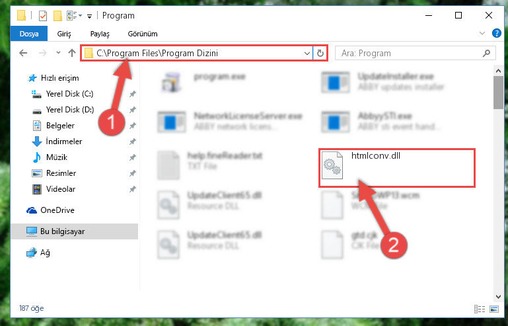Screen dimensions: 508x326
Task: Unpin Yerel Disk (C:) from quick access
Action: pos(133,94)
